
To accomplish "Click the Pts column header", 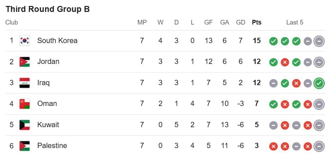I will [x=256, y=23].
